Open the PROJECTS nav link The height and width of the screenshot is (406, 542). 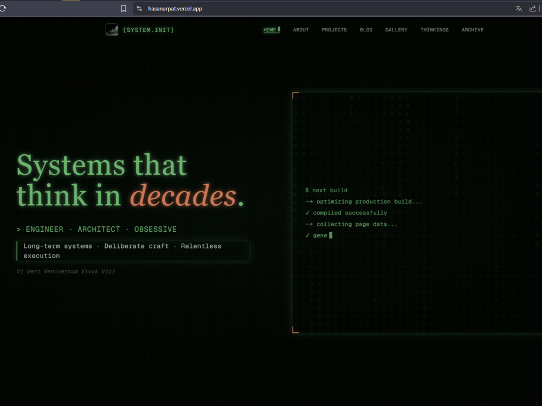tap(334, 30)
